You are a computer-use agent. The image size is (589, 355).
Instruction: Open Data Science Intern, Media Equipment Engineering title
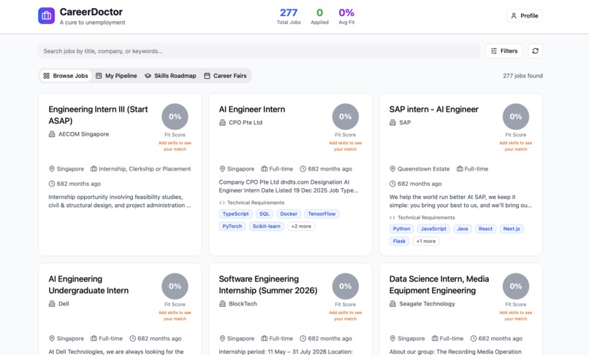pyautogui.click(x=439, y=284)
